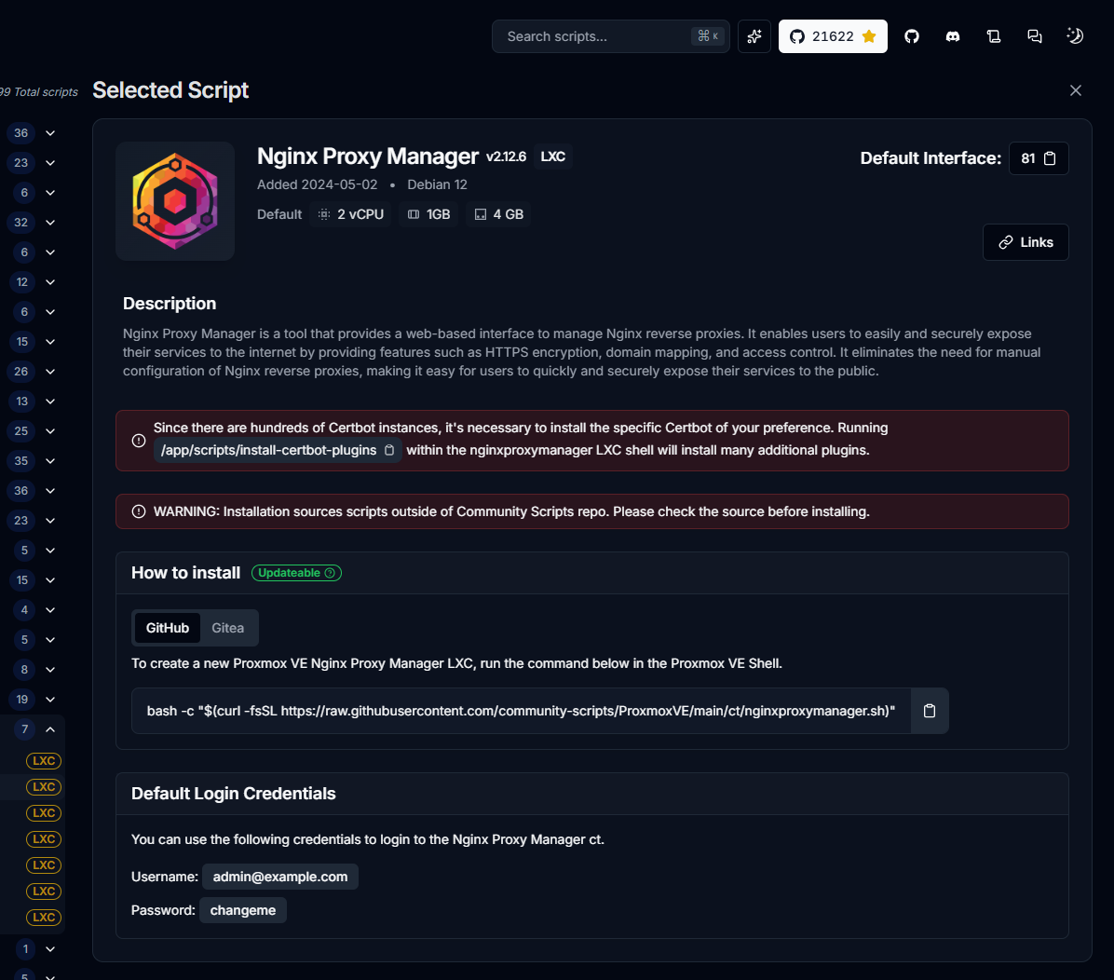
Task: Open the Links button
Action: point(1026,242)
